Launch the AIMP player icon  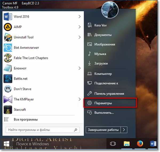8,27
